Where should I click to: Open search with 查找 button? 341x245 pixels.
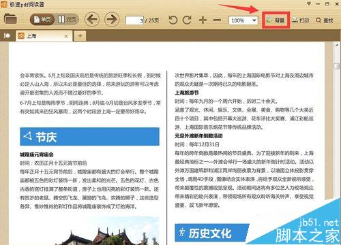(x=325, y=20)
